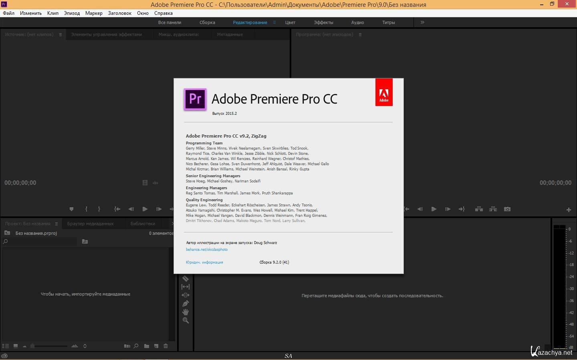This screenshot has width=577, height=360.
Task: Select the Zoom tool magnifier
Action: pyautogui.click(x=185, y=320)
